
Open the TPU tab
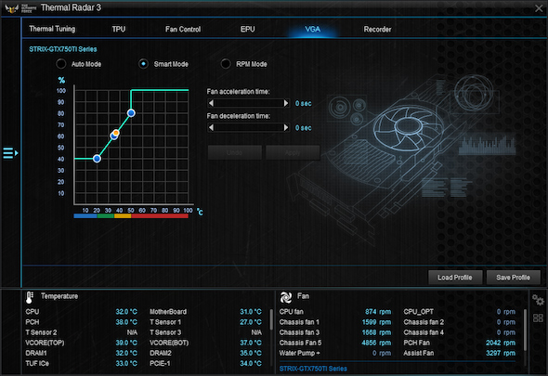click(119, 29)
